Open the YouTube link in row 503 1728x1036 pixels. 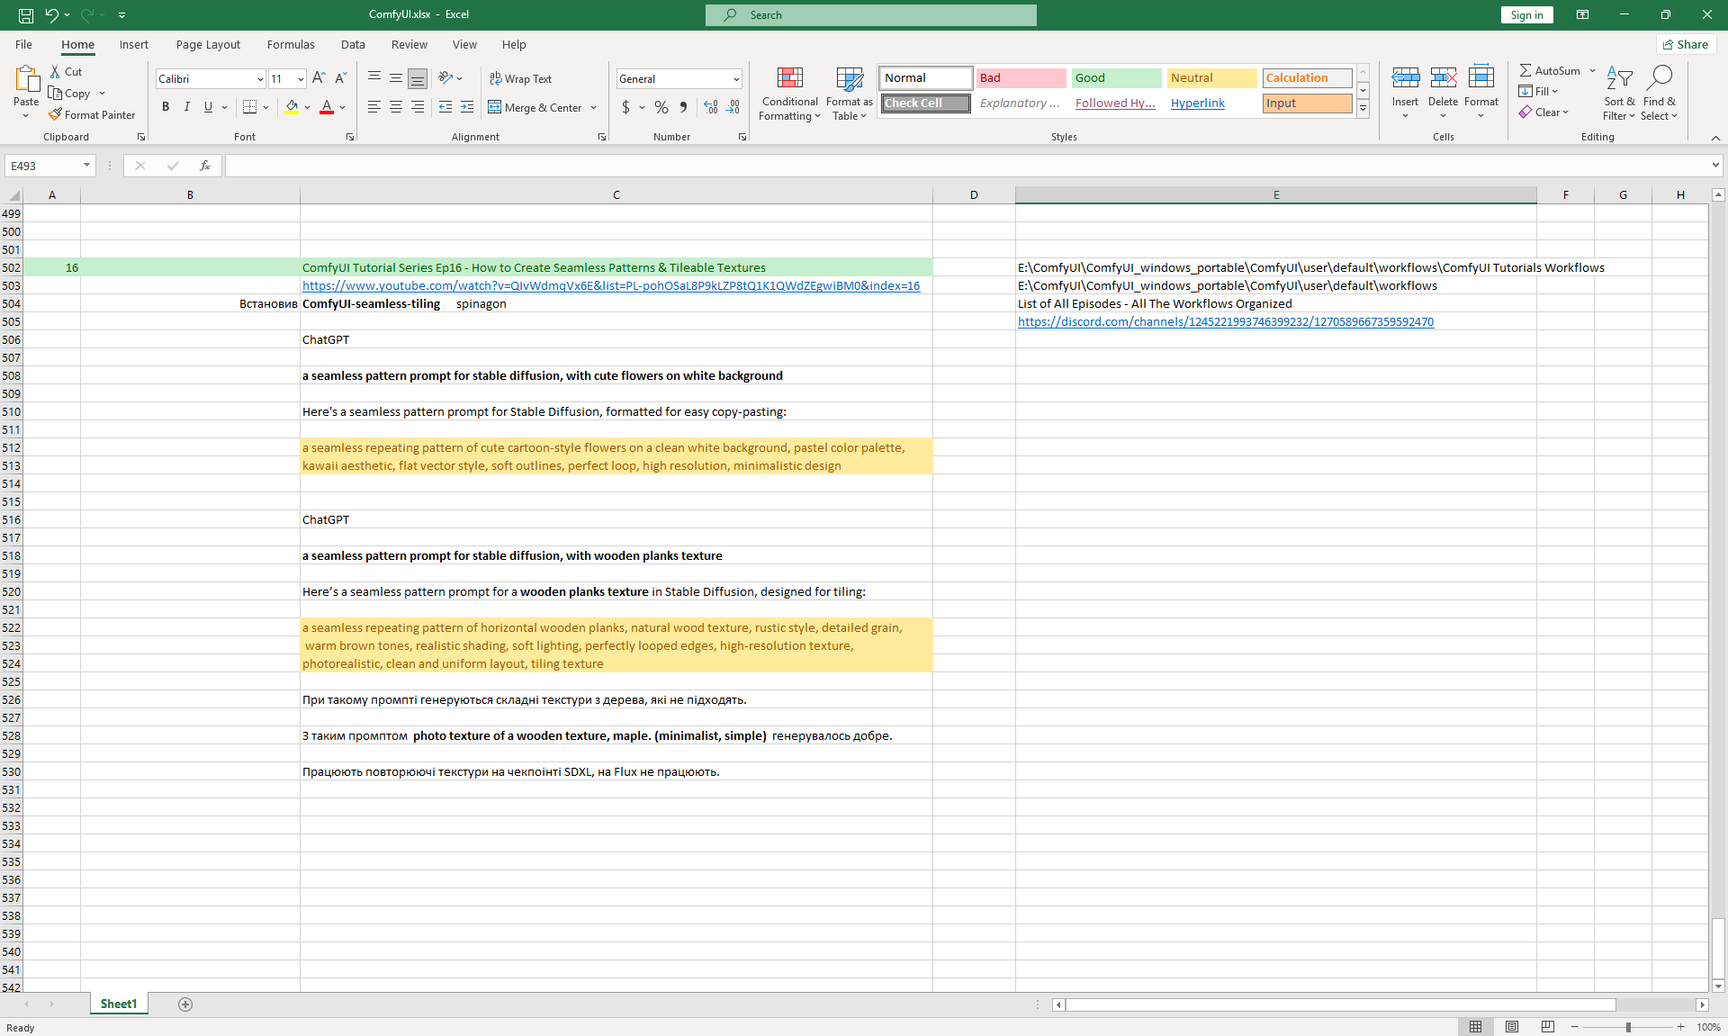tap(610, 285)
